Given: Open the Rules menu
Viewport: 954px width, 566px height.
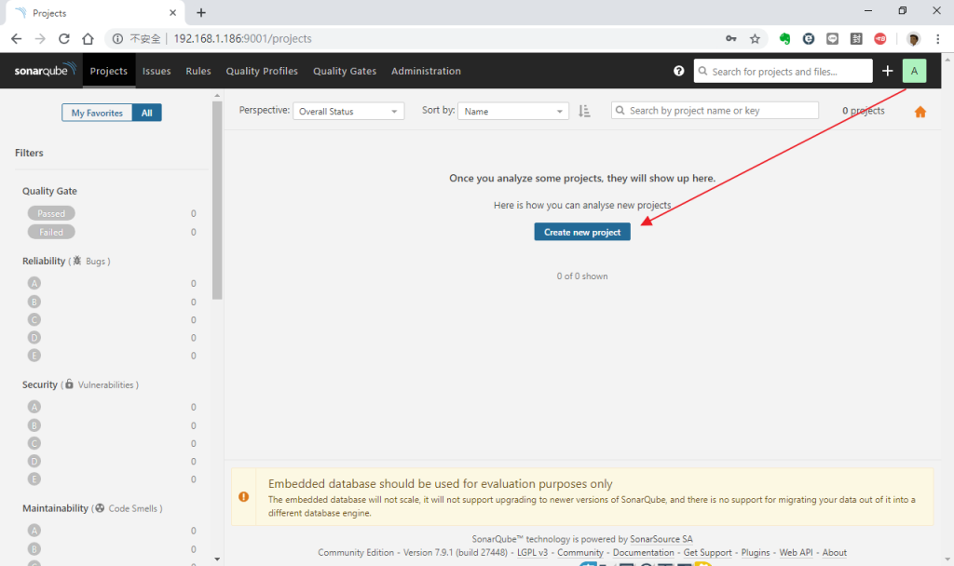Looking at the screenshot, I should click(198, 71).
